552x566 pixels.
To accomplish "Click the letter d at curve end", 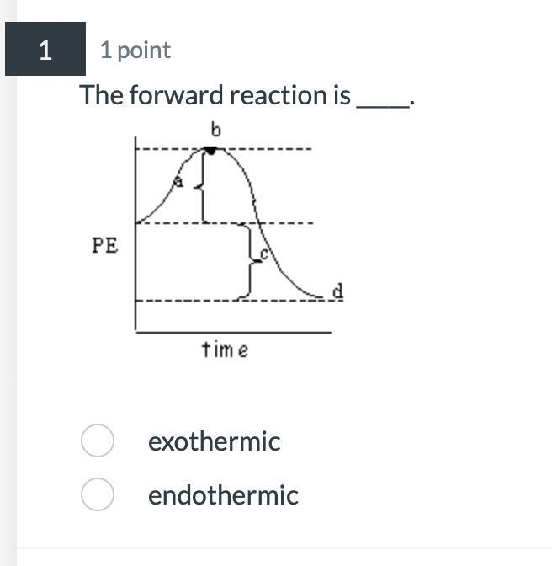I will 337,291.
